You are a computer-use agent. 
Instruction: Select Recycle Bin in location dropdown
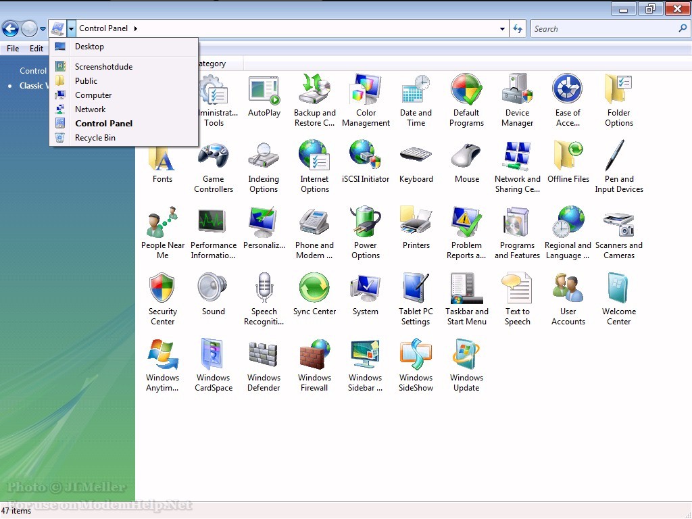point(95,138)
